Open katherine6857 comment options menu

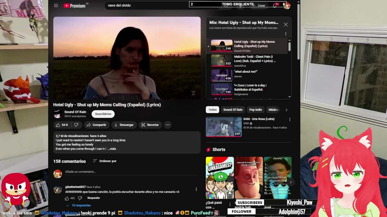196,189
